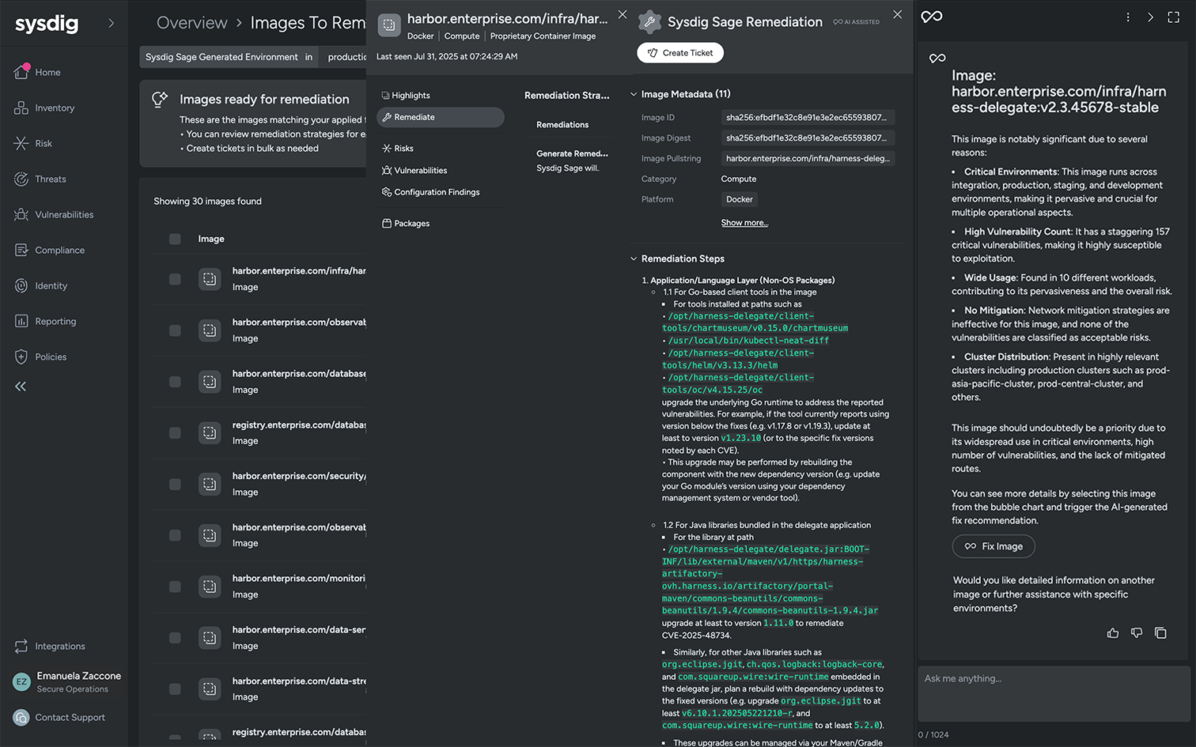The width and height of the screenshot is (1196, 747).
Task: Check first registry.enterprise.com/database row checkbox
Action: click(x=175, y=433)
